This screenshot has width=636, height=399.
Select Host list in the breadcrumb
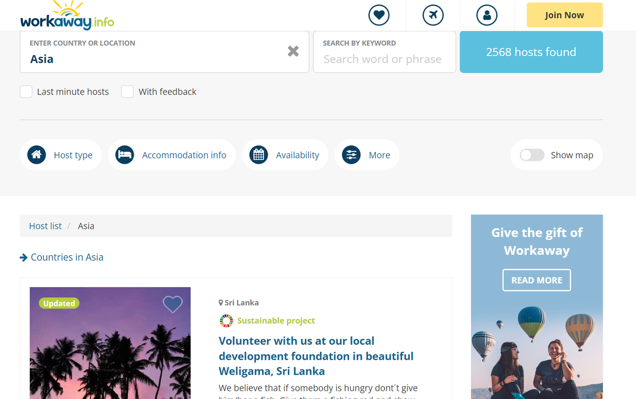45,226
